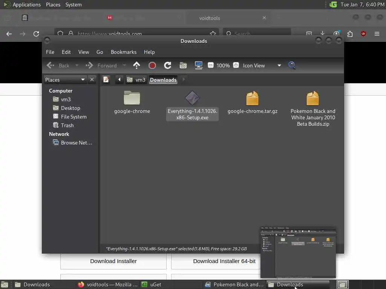Open the Bookmarks menu

[x=124, y=52]
